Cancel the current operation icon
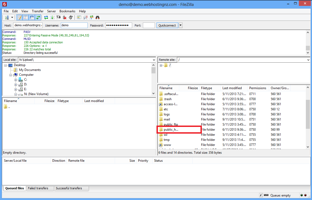312x200 pixels. (58, 18)
